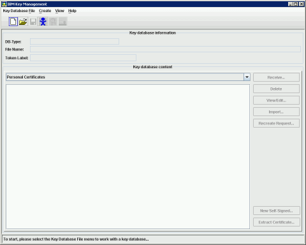Viewport: 306px width, 245px height.
Task: Click the Import... button
Action: coord(276,112)
